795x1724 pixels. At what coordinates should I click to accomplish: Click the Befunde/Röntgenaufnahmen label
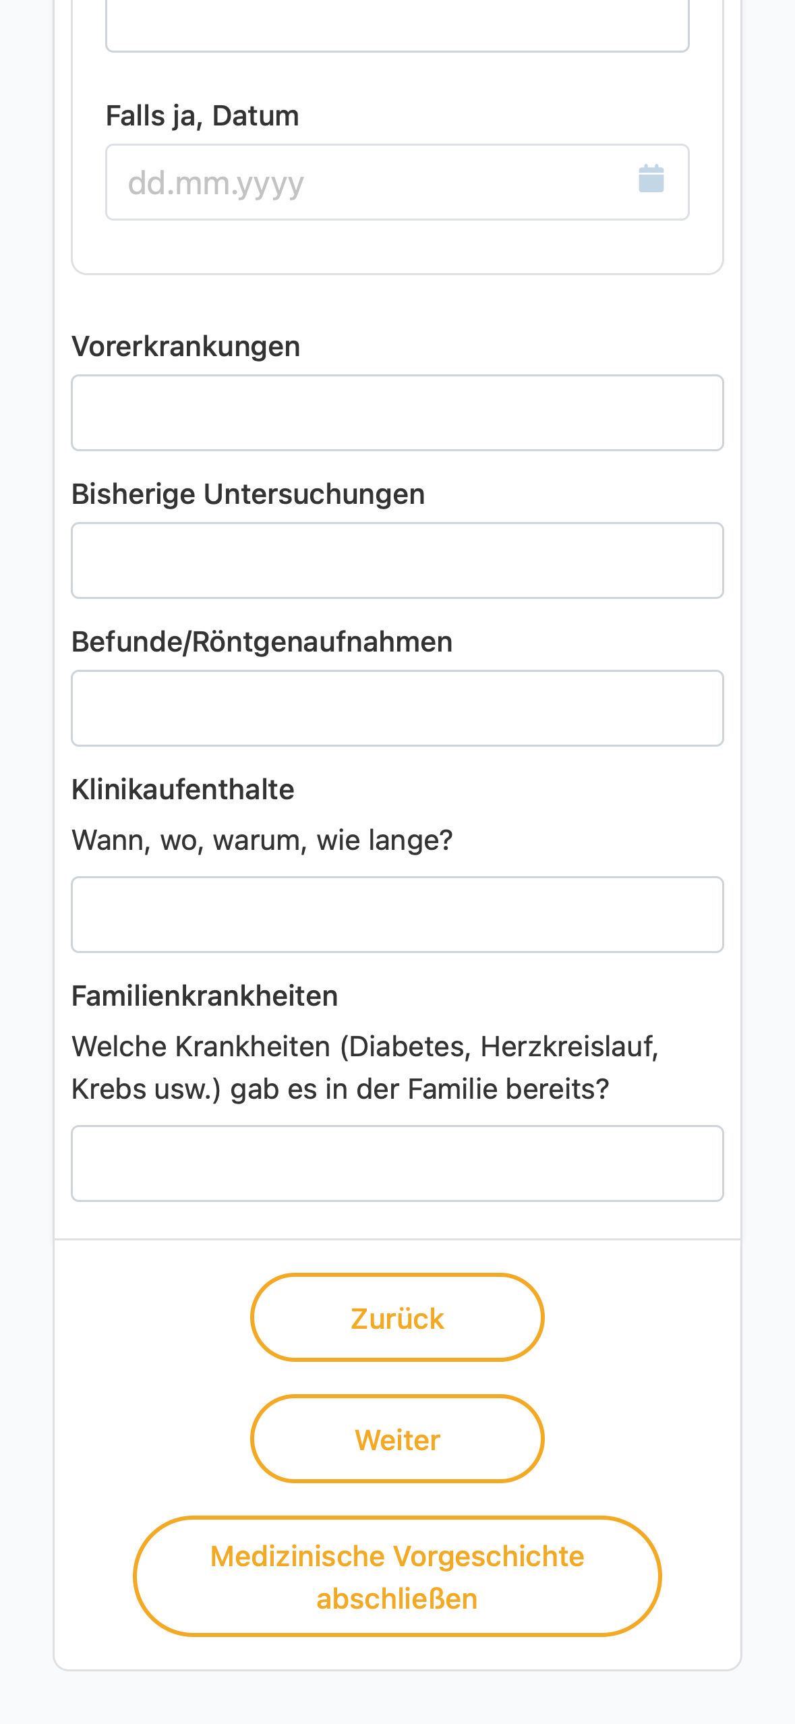point(262,642)
